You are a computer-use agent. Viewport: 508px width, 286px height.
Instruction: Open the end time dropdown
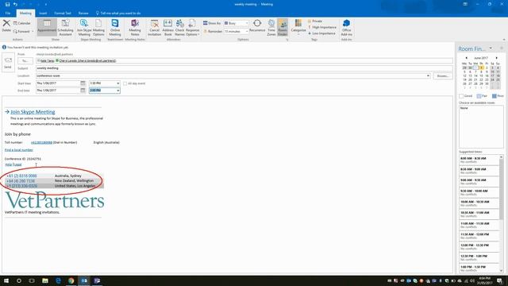[118, 91]
